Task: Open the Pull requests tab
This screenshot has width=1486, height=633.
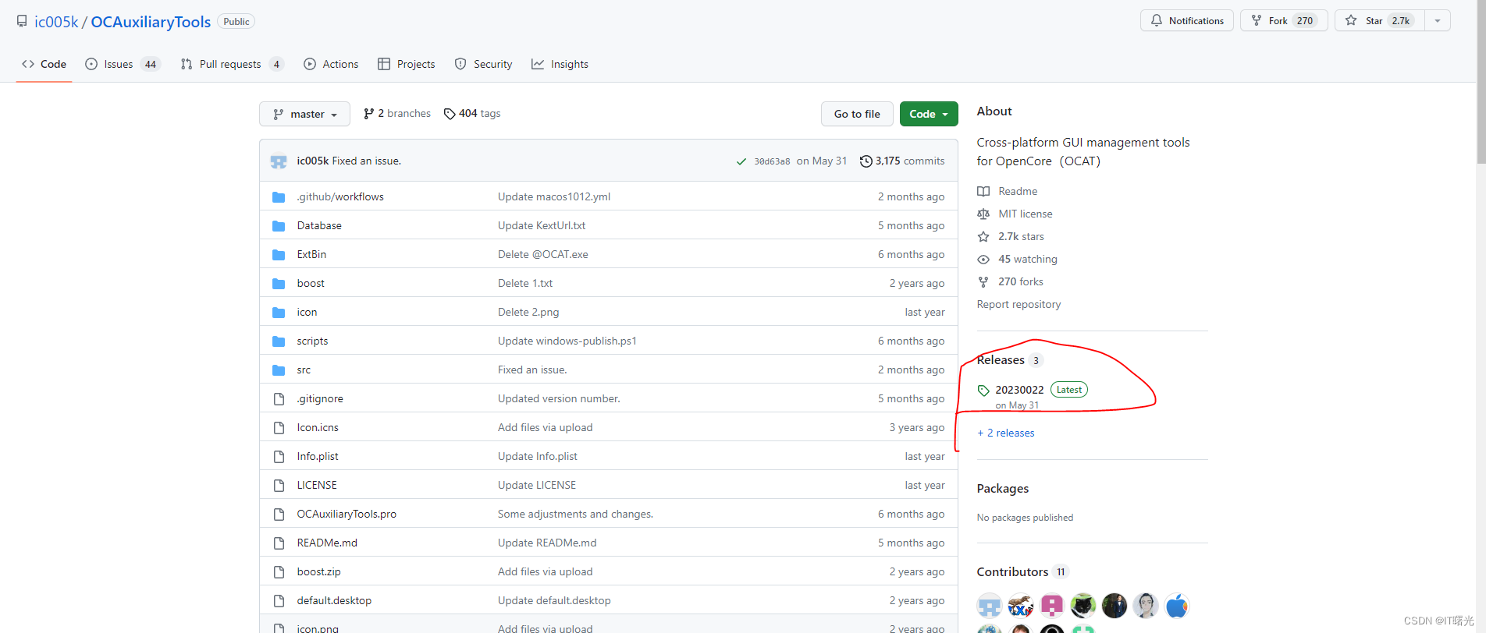Action: [232, 64]
